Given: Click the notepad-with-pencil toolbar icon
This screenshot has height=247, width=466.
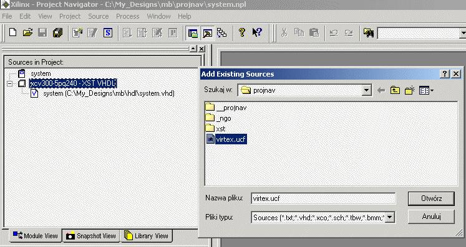Looking at the screenshot, I should [x=92, y=32].
